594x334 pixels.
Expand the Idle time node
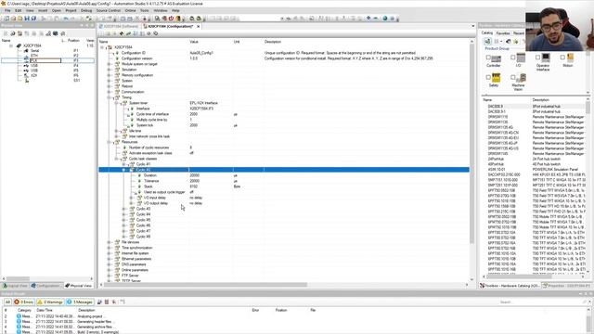point(116,131)
